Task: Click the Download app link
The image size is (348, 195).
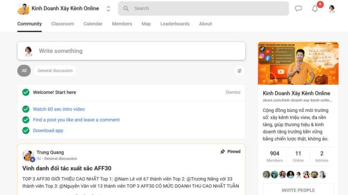Action: [x=48, y=130]
